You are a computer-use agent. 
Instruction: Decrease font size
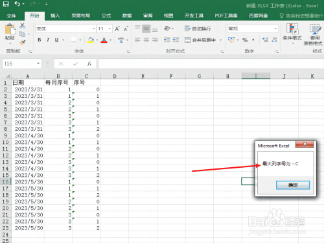coord(126,29)
